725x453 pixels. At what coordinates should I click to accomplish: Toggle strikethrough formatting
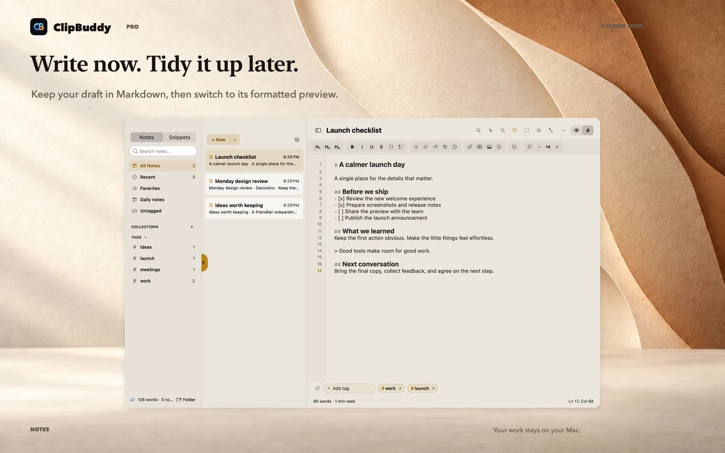coord(381,147)
